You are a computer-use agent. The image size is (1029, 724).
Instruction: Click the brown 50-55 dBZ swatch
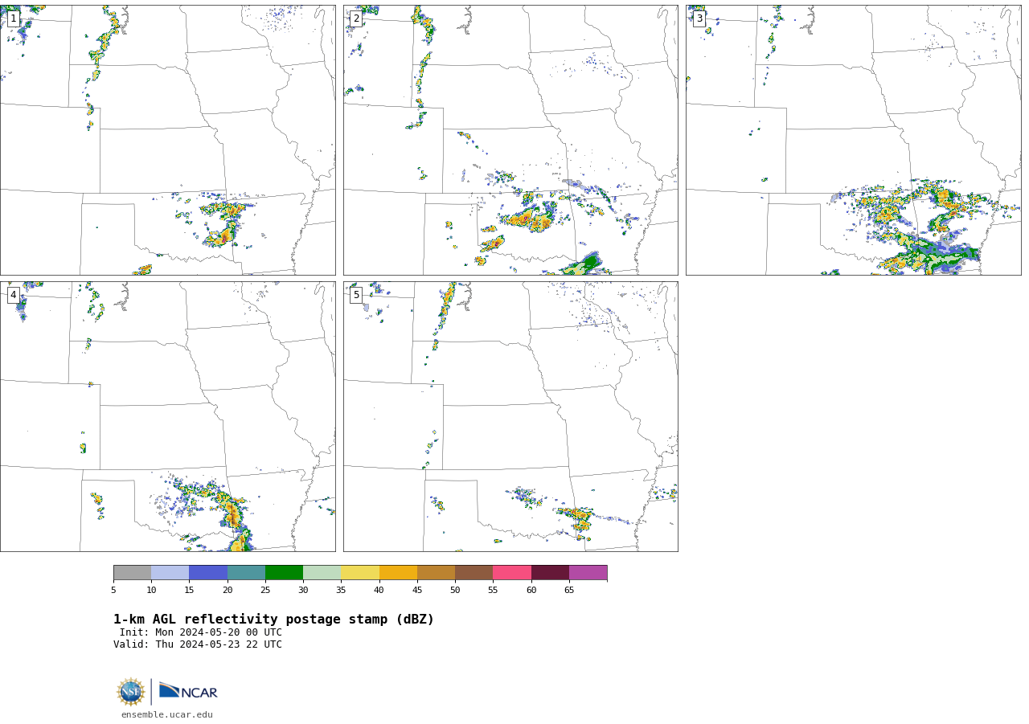click(474, 573)
